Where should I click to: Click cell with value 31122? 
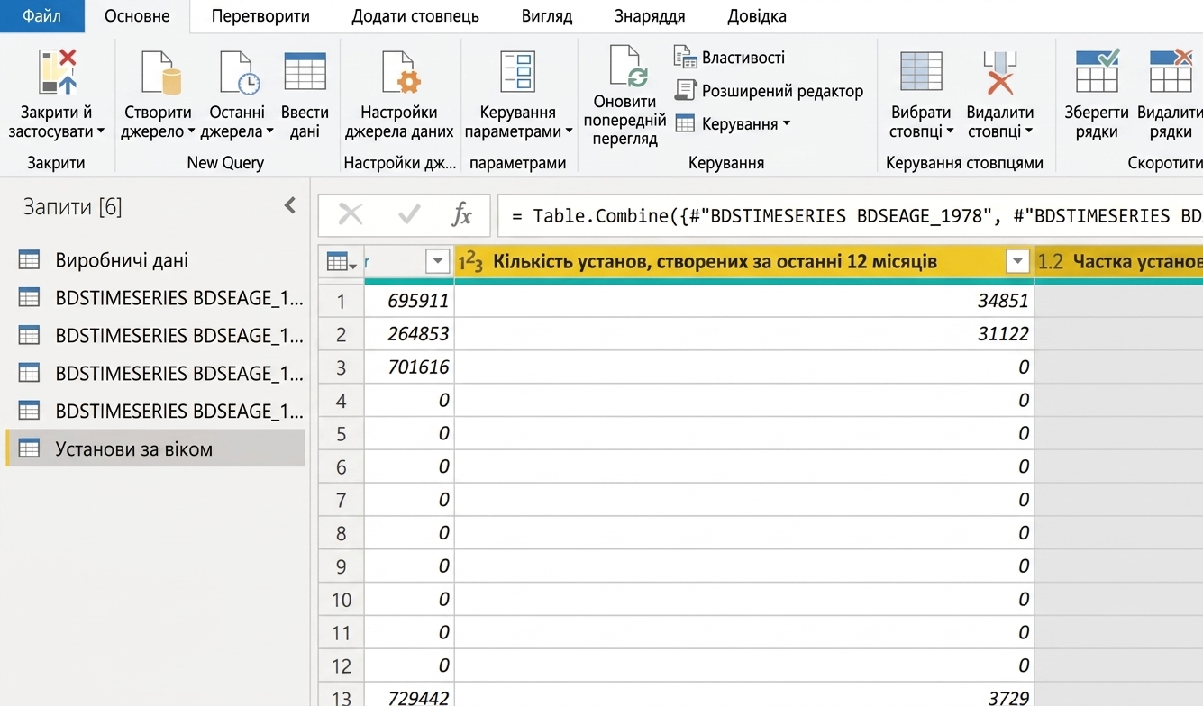tap(744, 334)
